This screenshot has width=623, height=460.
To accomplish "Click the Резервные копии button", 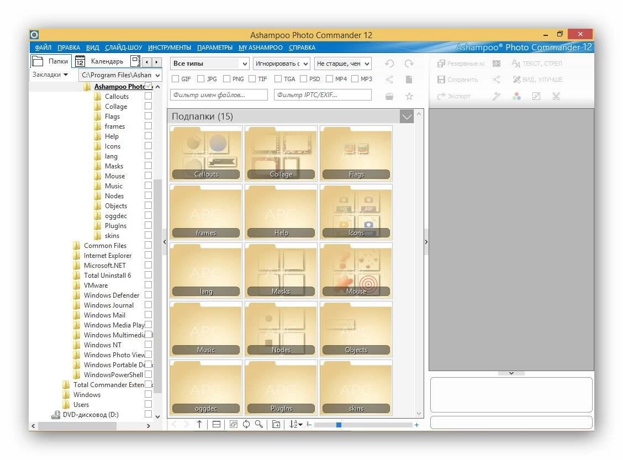I will pyautogui.click(x=461, y=64).
